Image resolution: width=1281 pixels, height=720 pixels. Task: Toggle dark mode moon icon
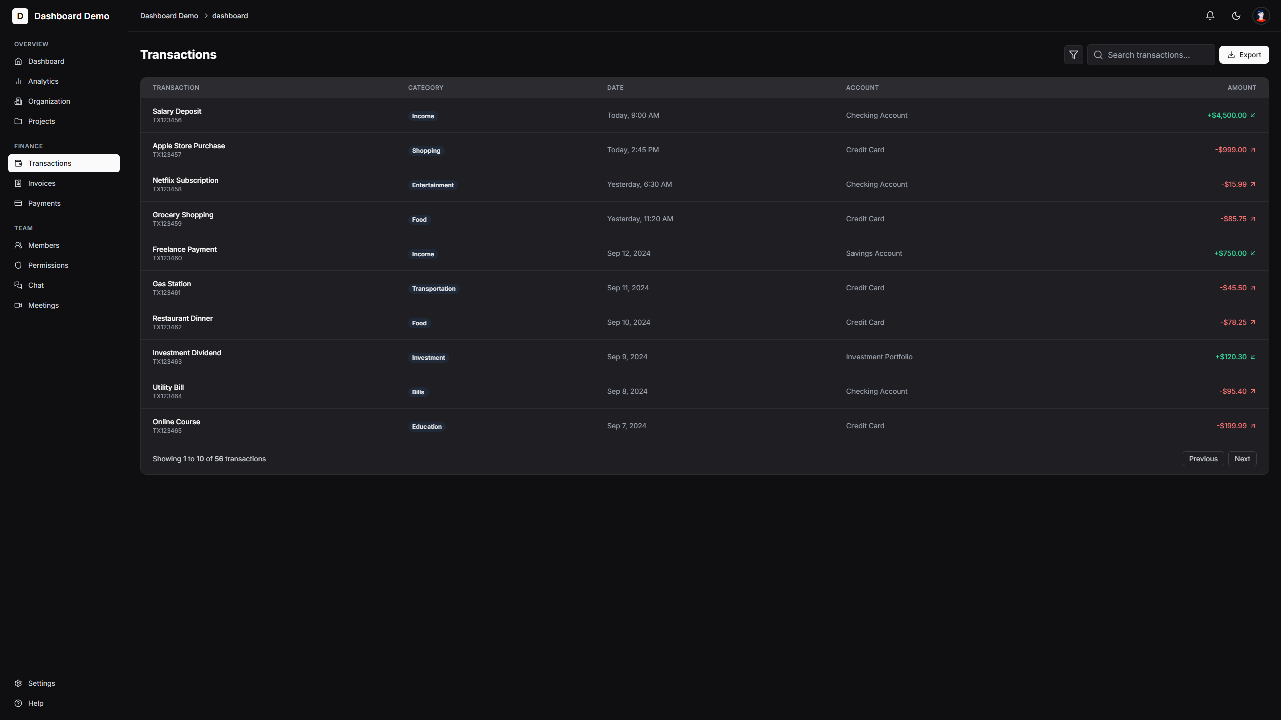pos(1236,16)
